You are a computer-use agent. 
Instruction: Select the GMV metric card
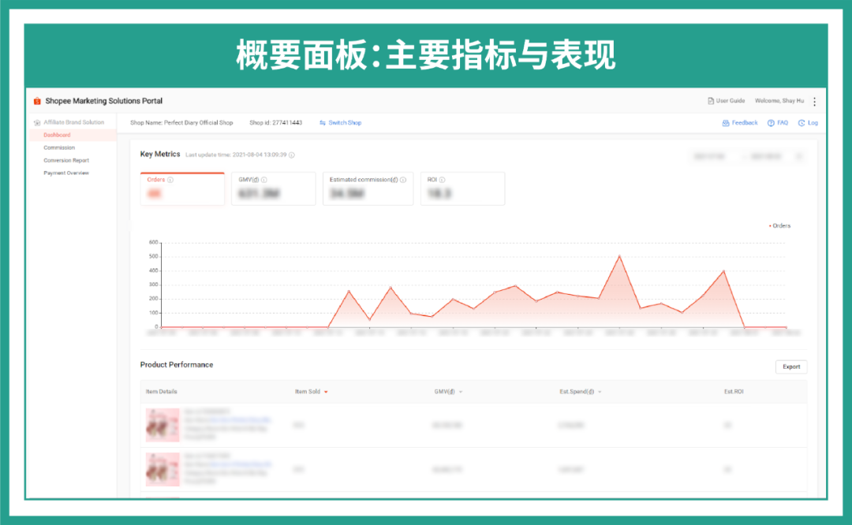click(x=273, y=188)
